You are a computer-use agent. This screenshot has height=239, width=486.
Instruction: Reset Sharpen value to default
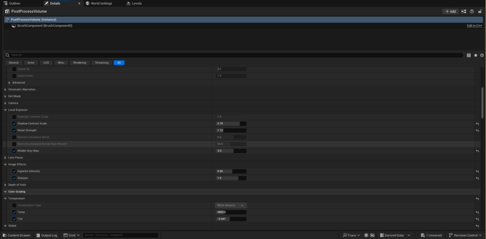(477, 178)
